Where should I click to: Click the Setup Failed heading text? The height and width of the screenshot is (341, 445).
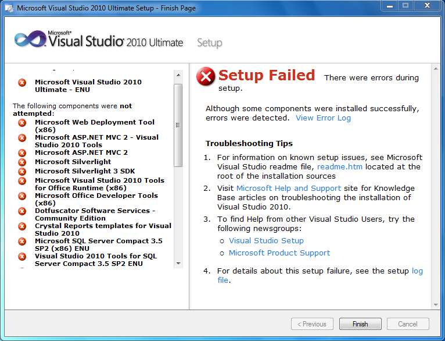coord(267,75)
